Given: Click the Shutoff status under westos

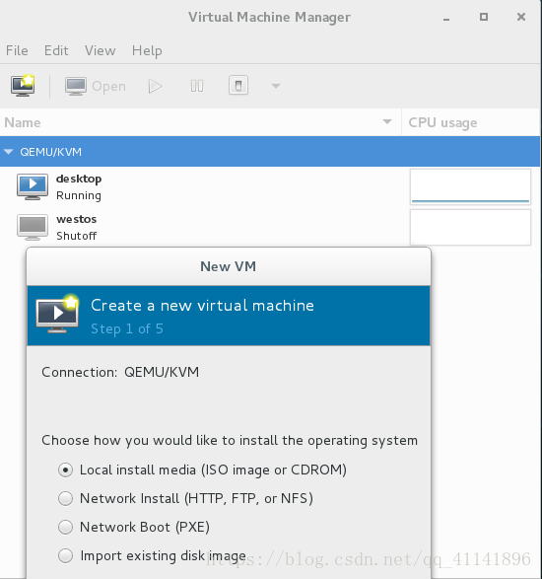Looking at the screenshot, I should 77,236.
